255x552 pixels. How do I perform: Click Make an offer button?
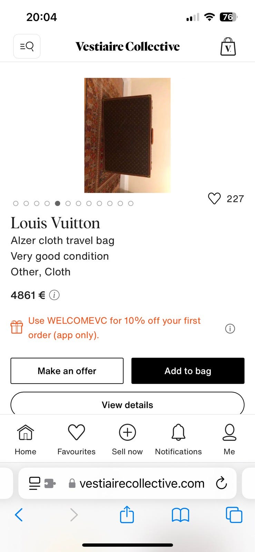pos(67,371)
